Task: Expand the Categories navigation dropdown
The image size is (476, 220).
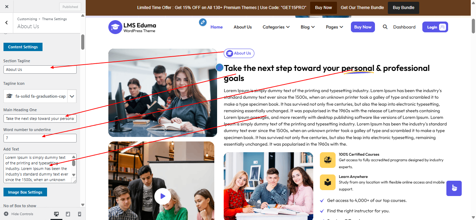Action: coord(276,27)
